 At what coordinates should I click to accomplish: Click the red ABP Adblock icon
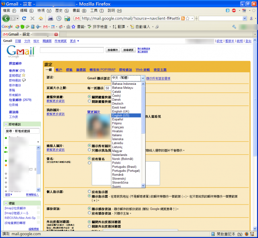coord(234,11)
